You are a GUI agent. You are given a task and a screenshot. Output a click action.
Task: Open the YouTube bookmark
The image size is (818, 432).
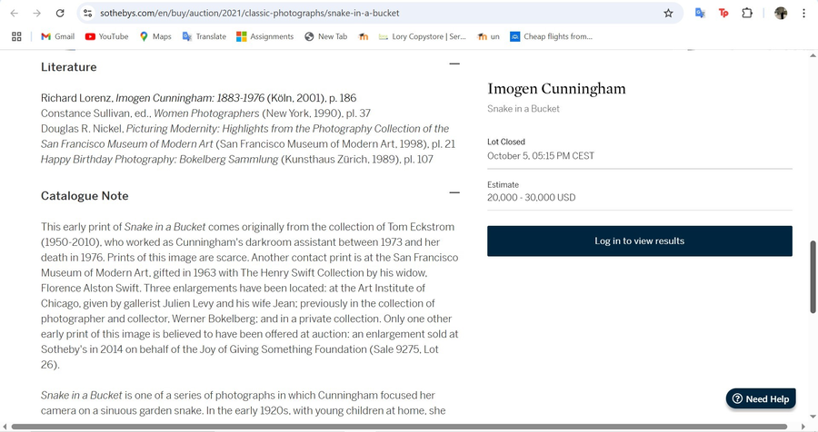click(x=106, y=36)
